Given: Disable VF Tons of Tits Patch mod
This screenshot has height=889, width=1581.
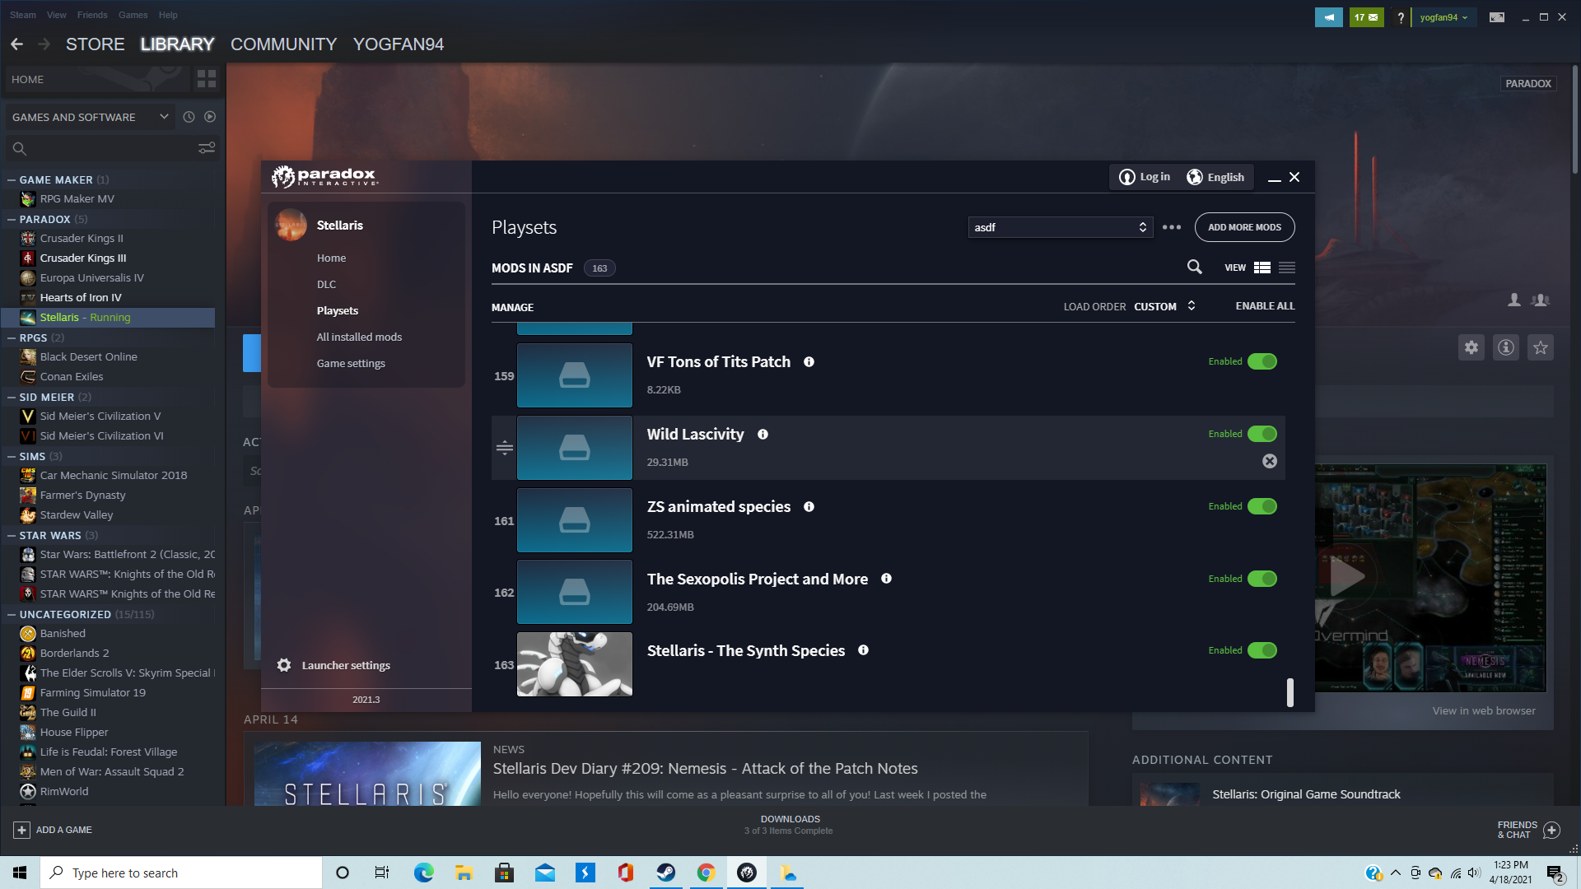Looking at the screenshot, I should click(1262, 361).
